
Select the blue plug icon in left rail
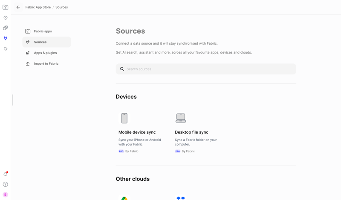[x=6, y=38]
